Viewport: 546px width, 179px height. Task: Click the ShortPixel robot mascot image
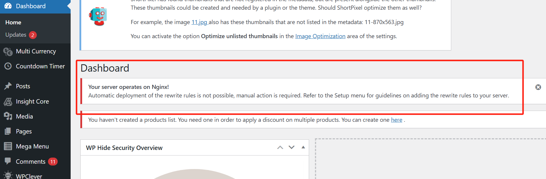(98, 16)
